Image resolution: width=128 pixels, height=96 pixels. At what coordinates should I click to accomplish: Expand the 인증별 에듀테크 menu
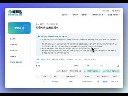coord(114,15)
